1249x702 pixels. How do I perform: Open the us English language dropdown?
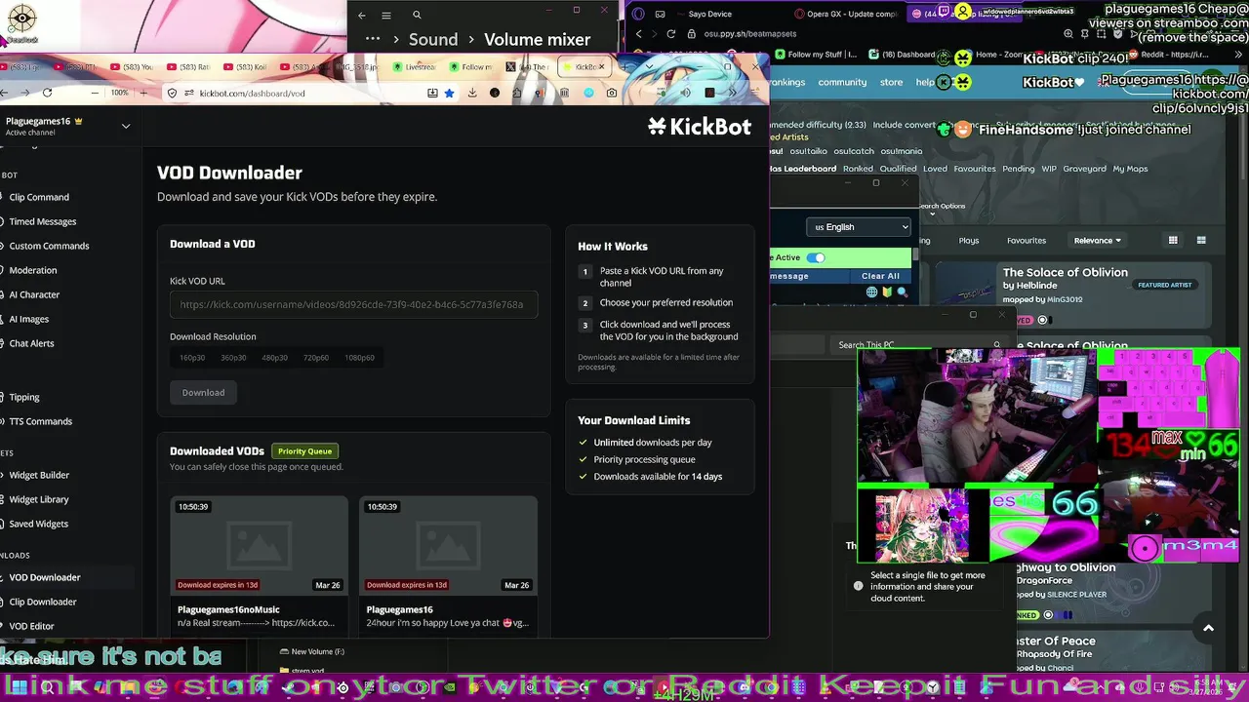coord(859,227)
